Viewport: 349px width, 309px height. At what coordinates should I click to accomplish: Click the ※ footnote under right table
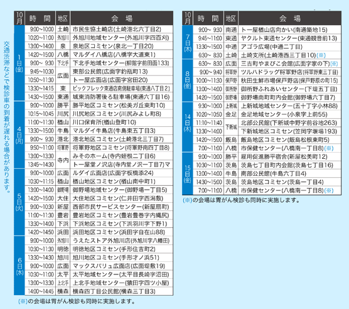point(241,200)
